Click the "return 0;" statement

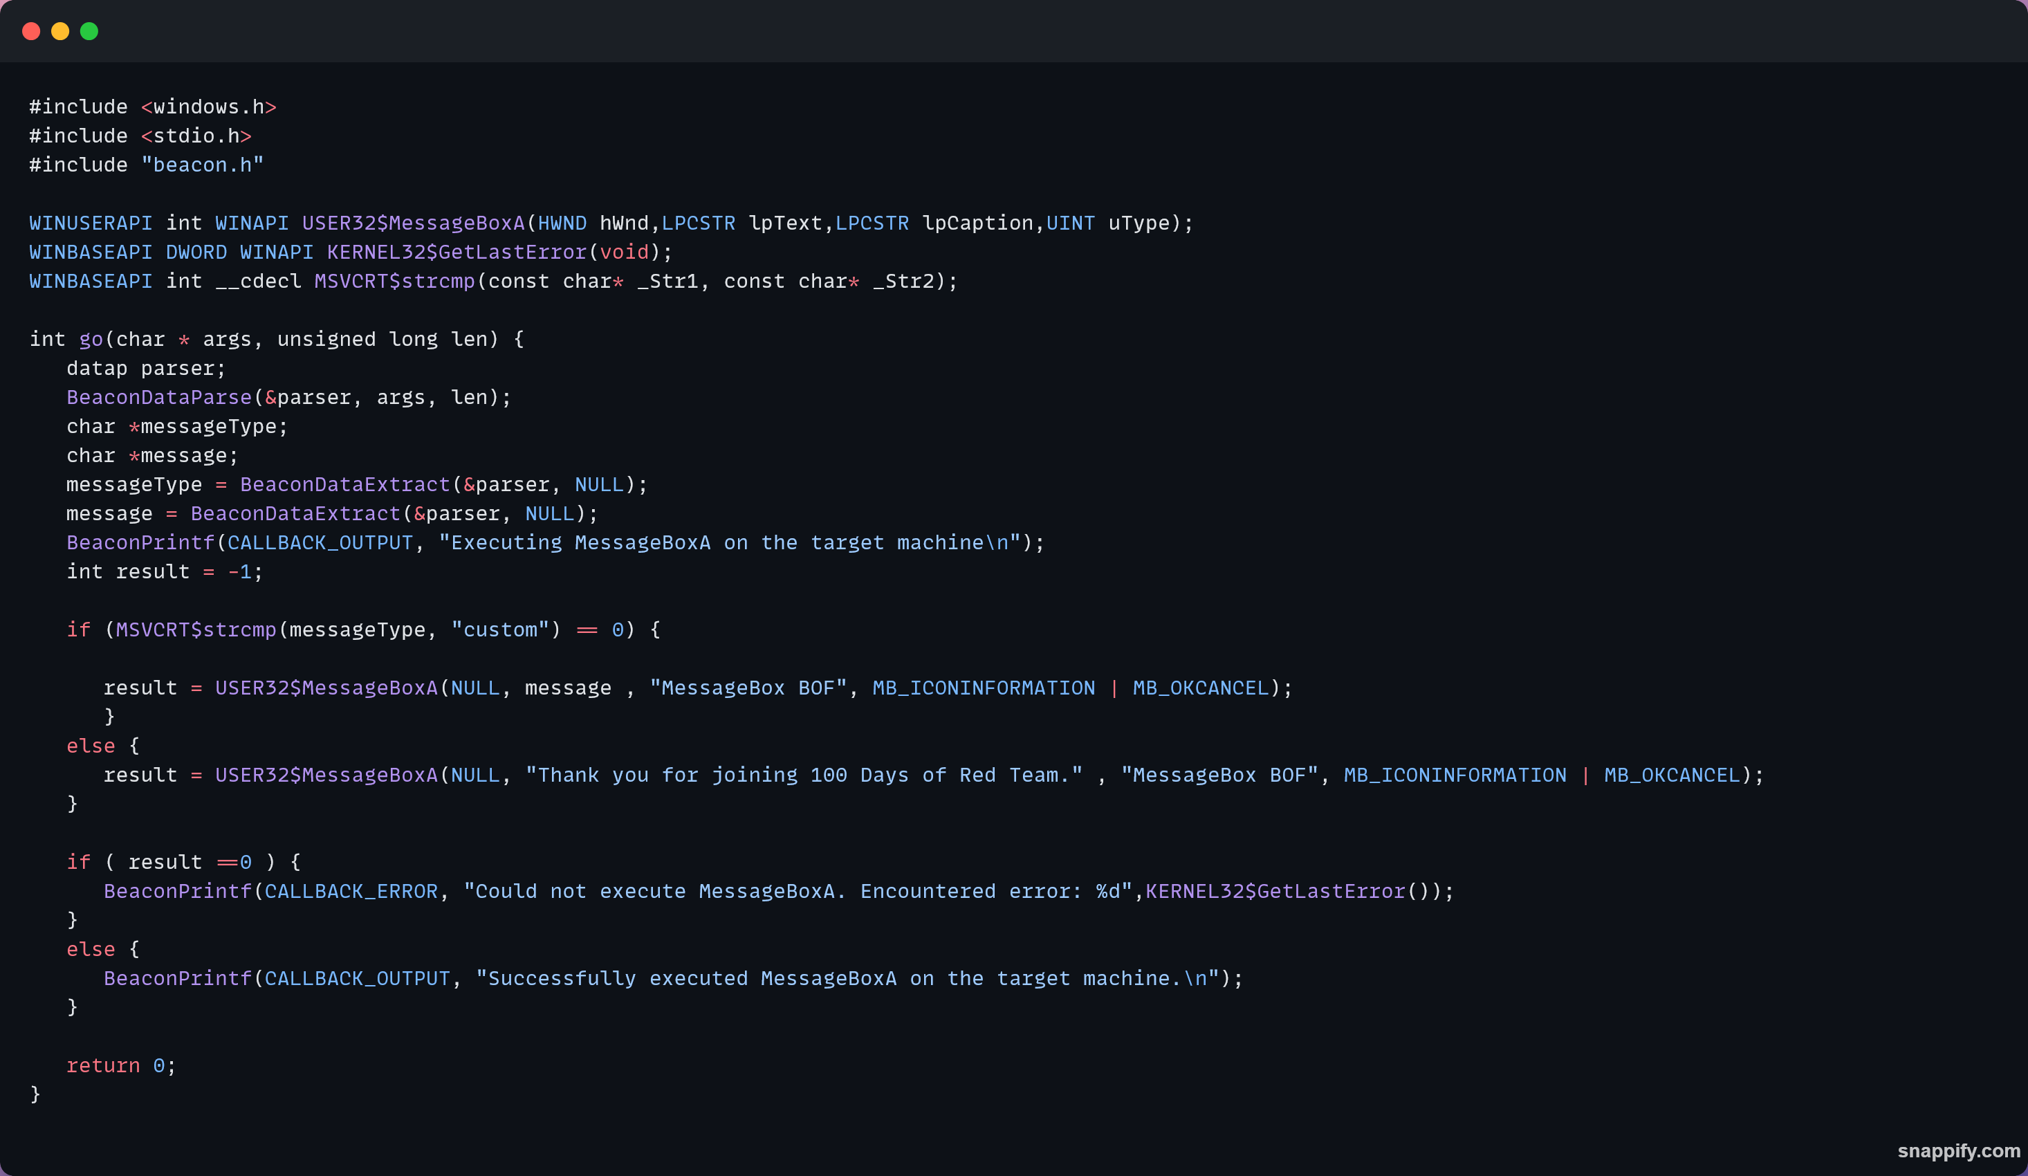(x=122, y=1066)
